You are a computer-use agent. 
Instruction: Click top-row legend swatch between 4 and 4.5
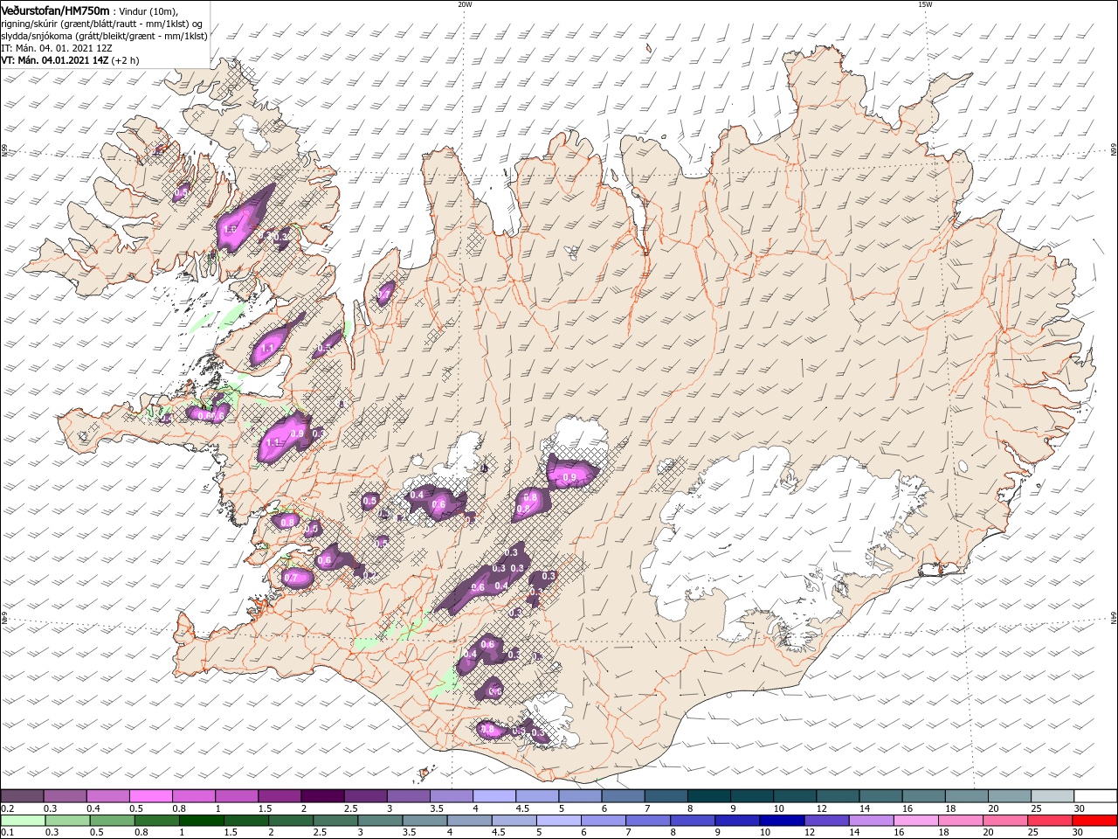[493, 796]
